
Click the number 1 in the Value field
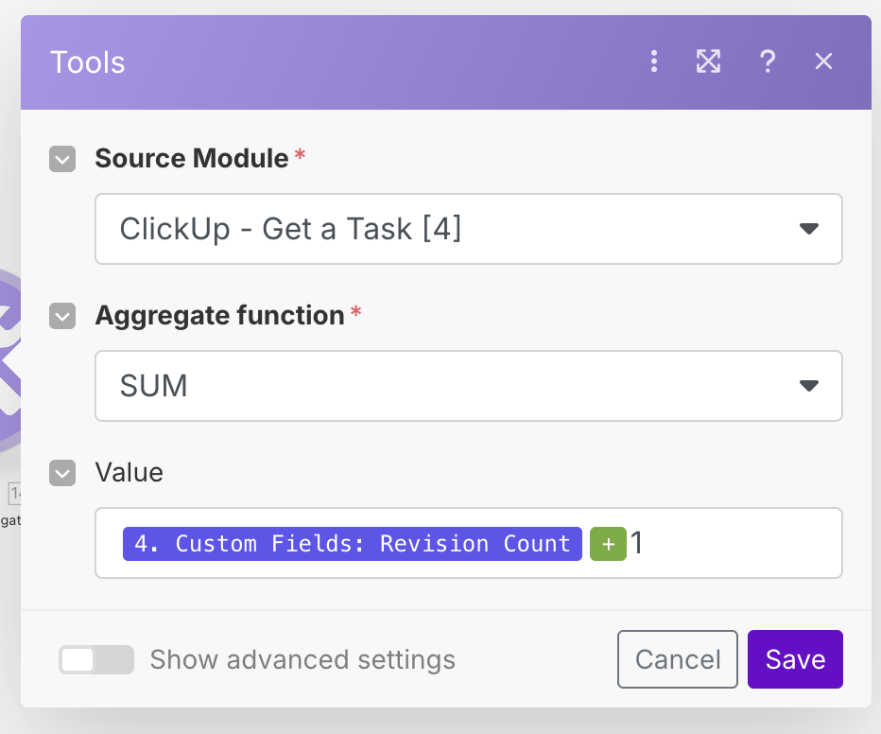(637, 544)
